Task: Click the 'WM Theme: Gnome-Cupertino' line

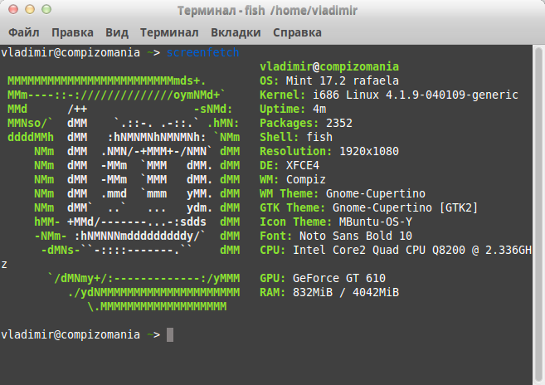Action: pos(343,193)
